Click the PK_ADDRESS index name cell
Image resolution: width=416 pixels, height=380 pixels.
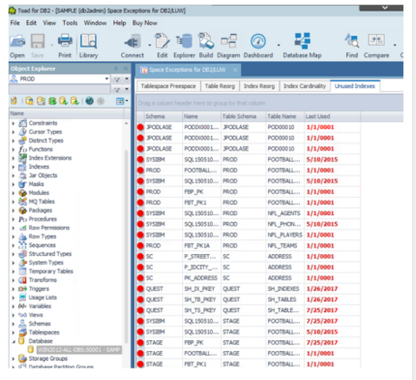[x=201, y=278]
